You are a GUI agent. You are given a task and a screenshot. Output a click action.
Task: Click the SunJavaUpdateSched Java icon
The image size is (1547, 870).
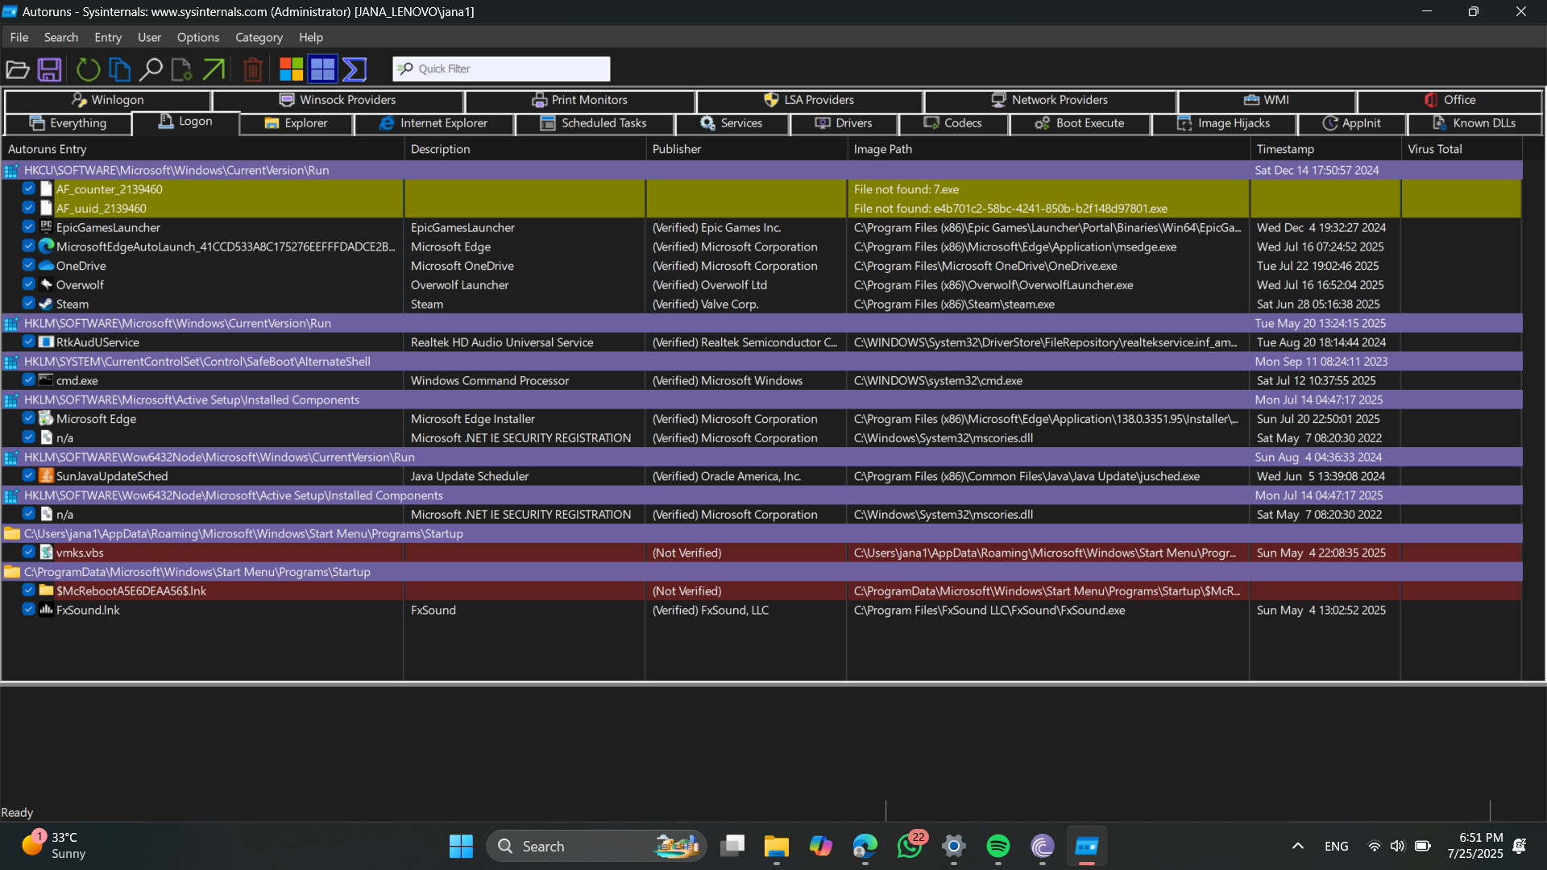point(46,476)
